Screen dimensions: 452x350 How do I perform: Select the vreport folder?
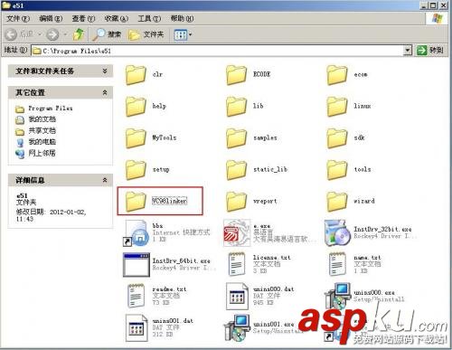[x=236, y=202]
